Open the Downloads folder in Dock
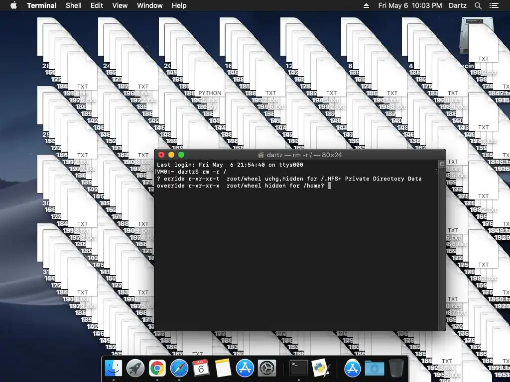The height and width of the screenshot is (382, 510). [x=375, y=369]
